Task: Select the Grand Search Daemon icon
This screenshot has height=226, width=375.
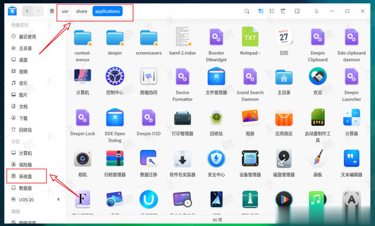Action: [250, 77]
